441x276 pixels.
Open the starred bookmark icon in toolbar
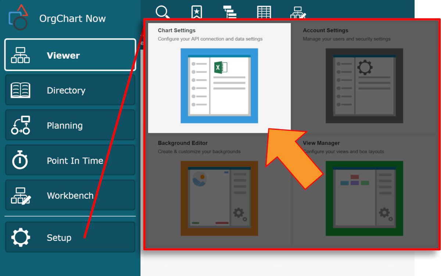tap(197, 12)
